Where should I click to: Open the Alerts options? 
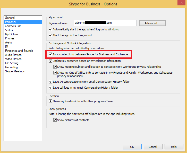point(8,42)
